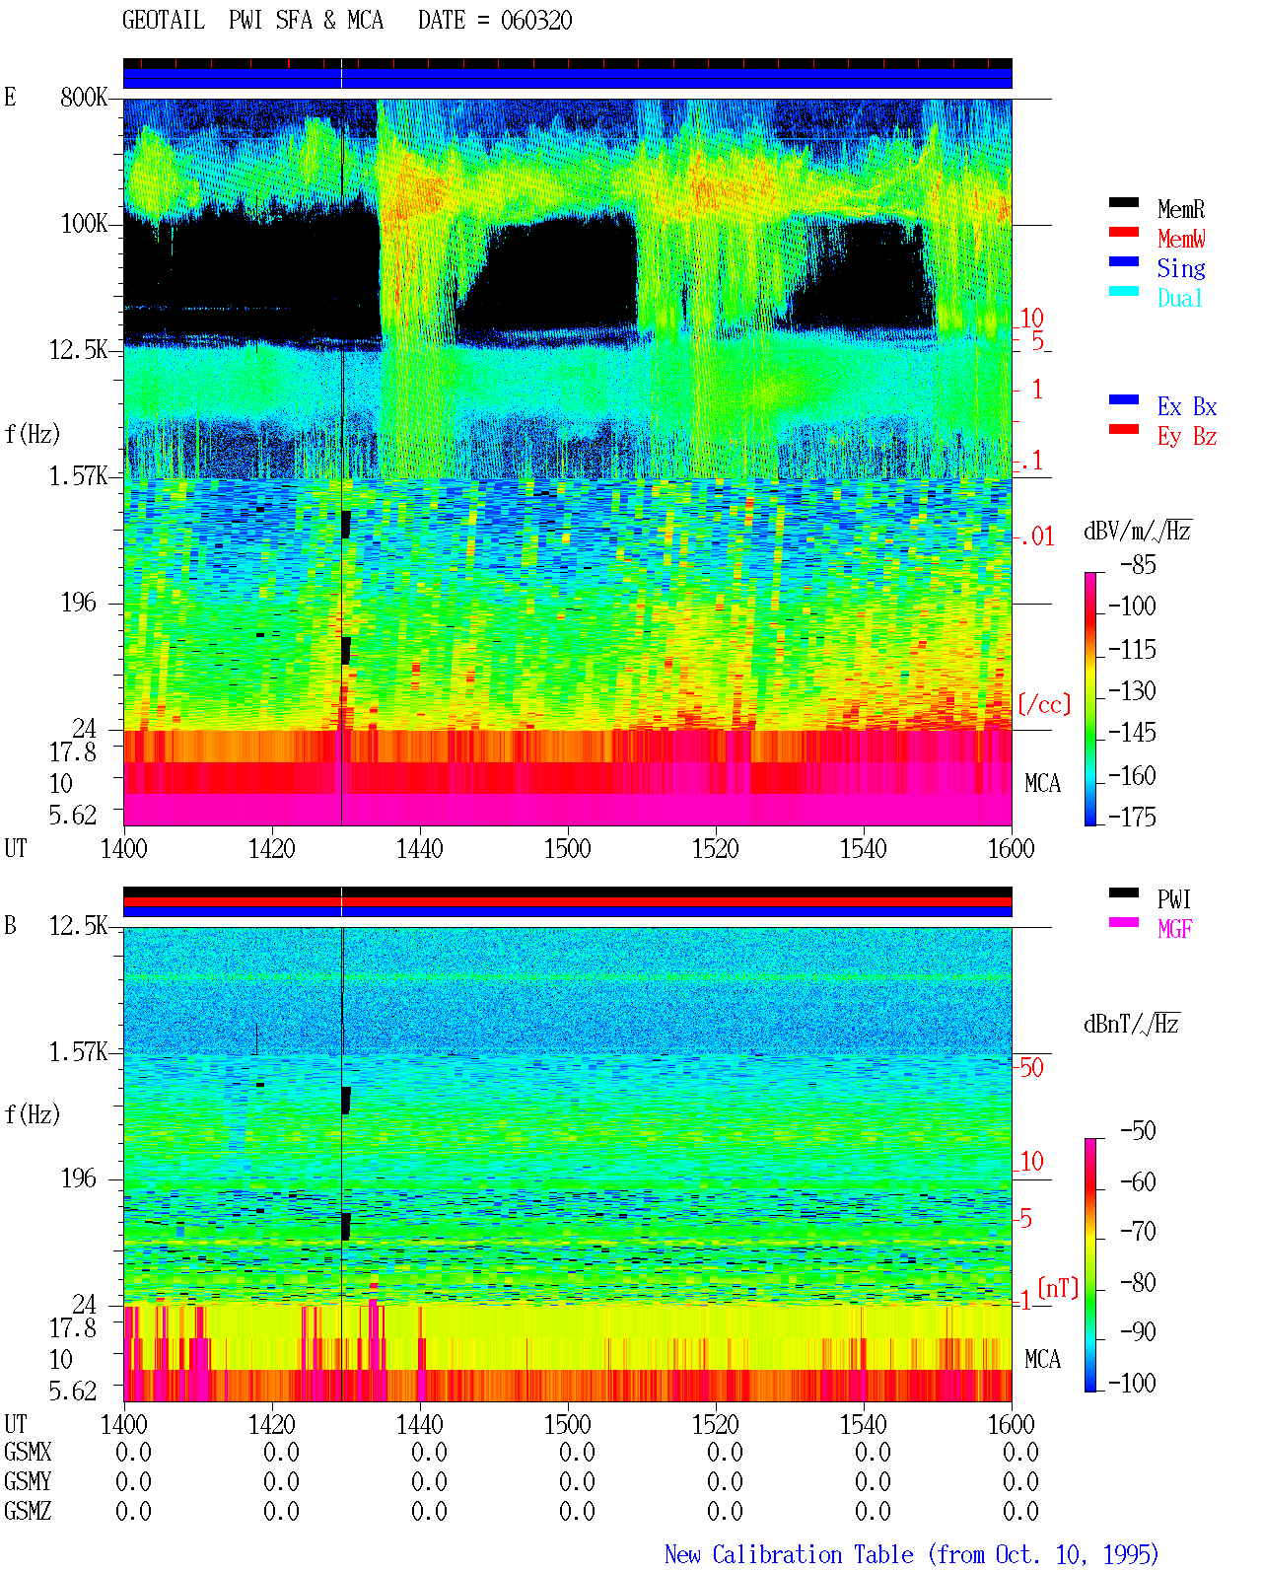Image resolution: width=1262 pixels, height=1571 pixels.
Task: Select the "-175" color scale value
Action: point(1133,817)
